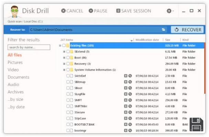209x137 pixels.
Task: Sort by Size column header
Action: [x=167, y=40]
